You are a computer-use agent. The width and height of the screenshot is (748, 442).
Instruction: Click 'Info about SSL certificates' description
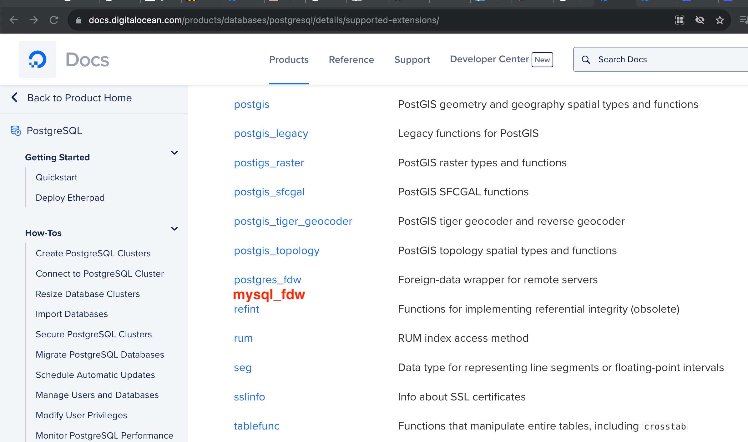(462, 397)
